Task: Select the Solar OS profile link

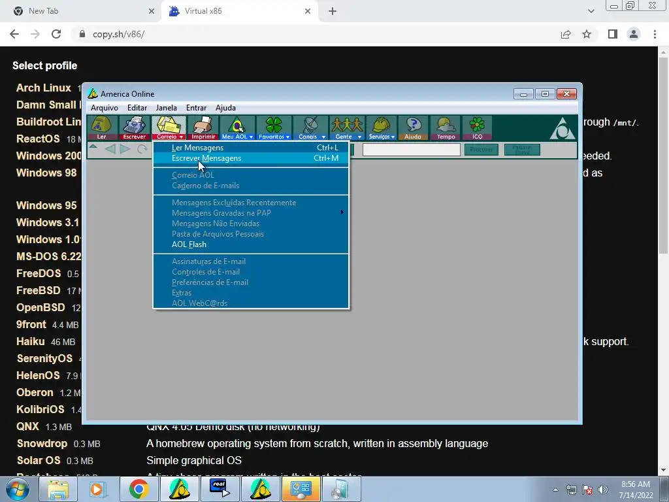Action: pos(39,461)
